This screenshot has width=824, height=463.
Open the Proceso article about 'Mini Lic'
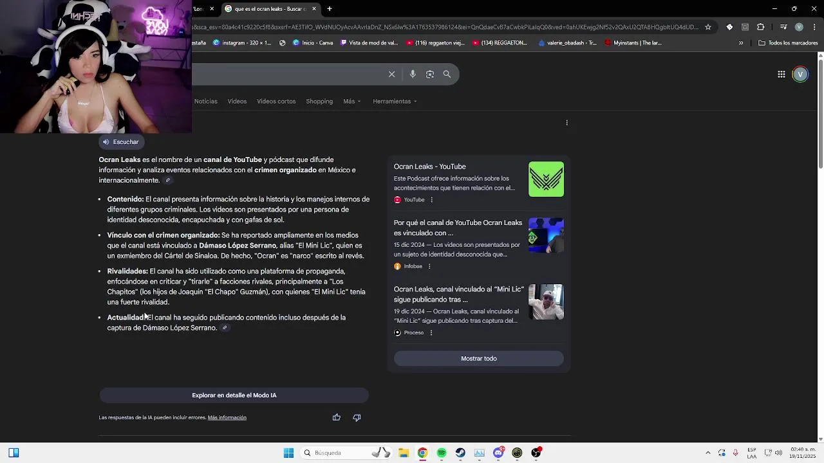tap(459, 294)
